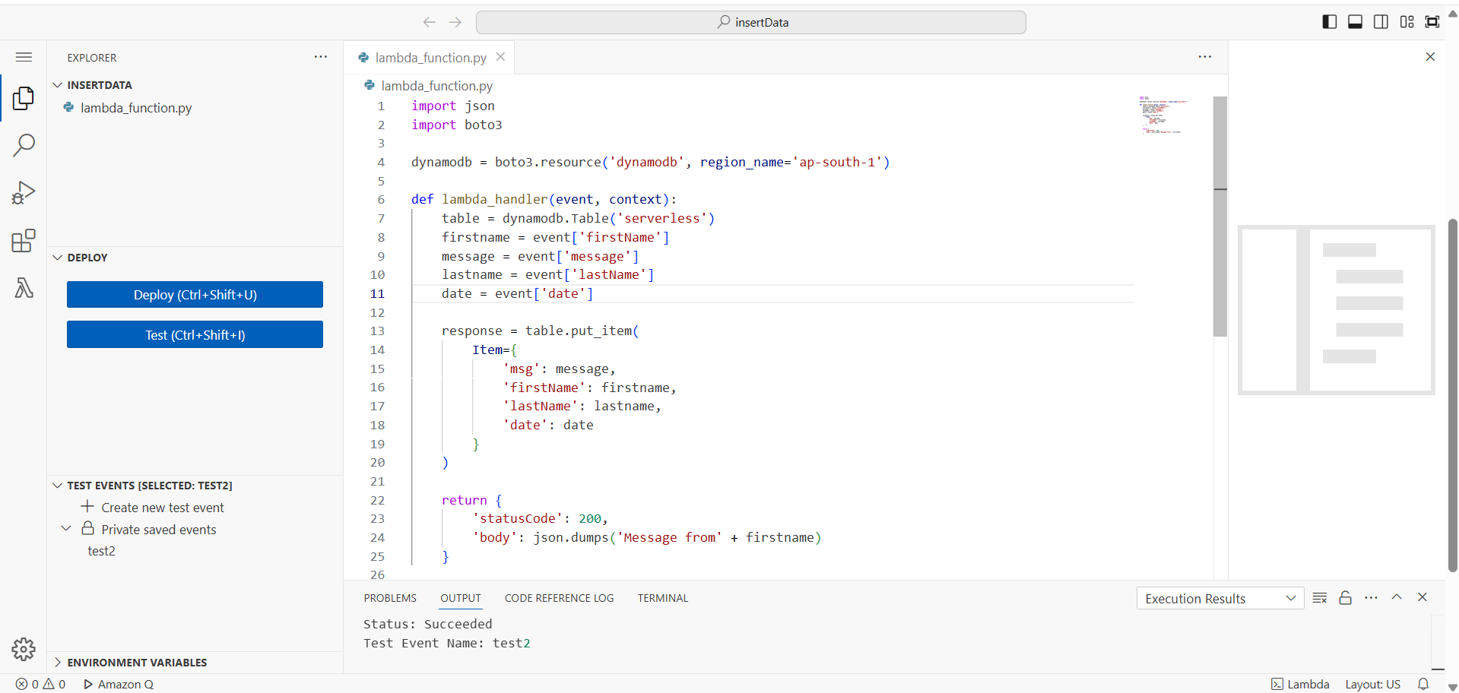The width and height of the screenshot is (1459, 693).
Task: Close the lambda_function.py tab
Action: tap(500, 57)
